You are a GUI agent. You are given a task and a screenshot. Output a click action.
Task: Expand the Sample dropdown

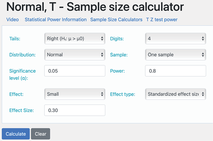coord(175,55)
